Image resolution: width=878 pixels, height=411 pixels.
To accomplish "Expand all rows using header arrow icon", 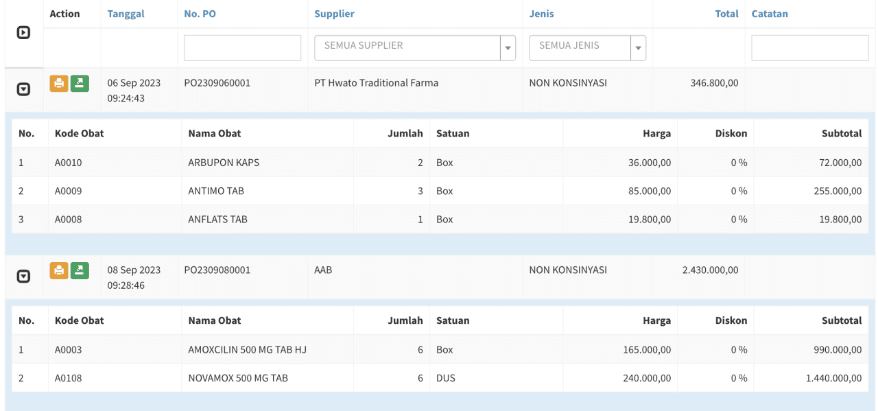I will coord(23,32).
